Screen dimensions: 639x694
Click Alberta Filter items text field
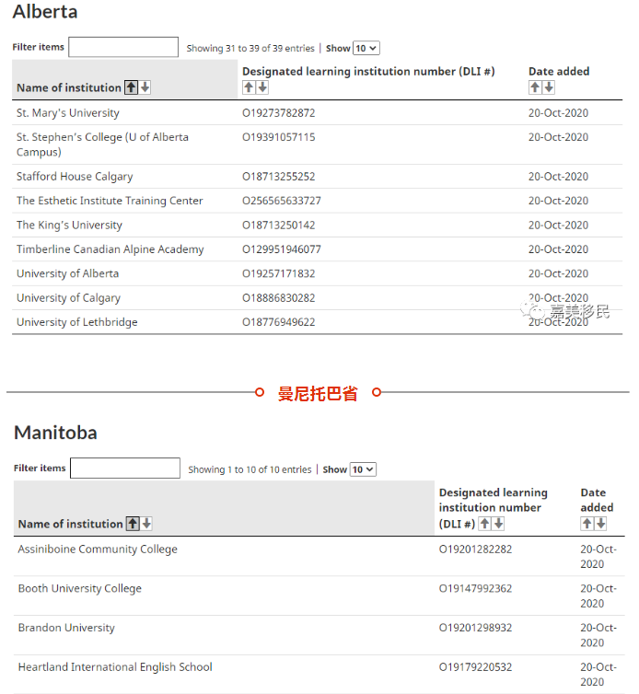click(x=123, y=48)
